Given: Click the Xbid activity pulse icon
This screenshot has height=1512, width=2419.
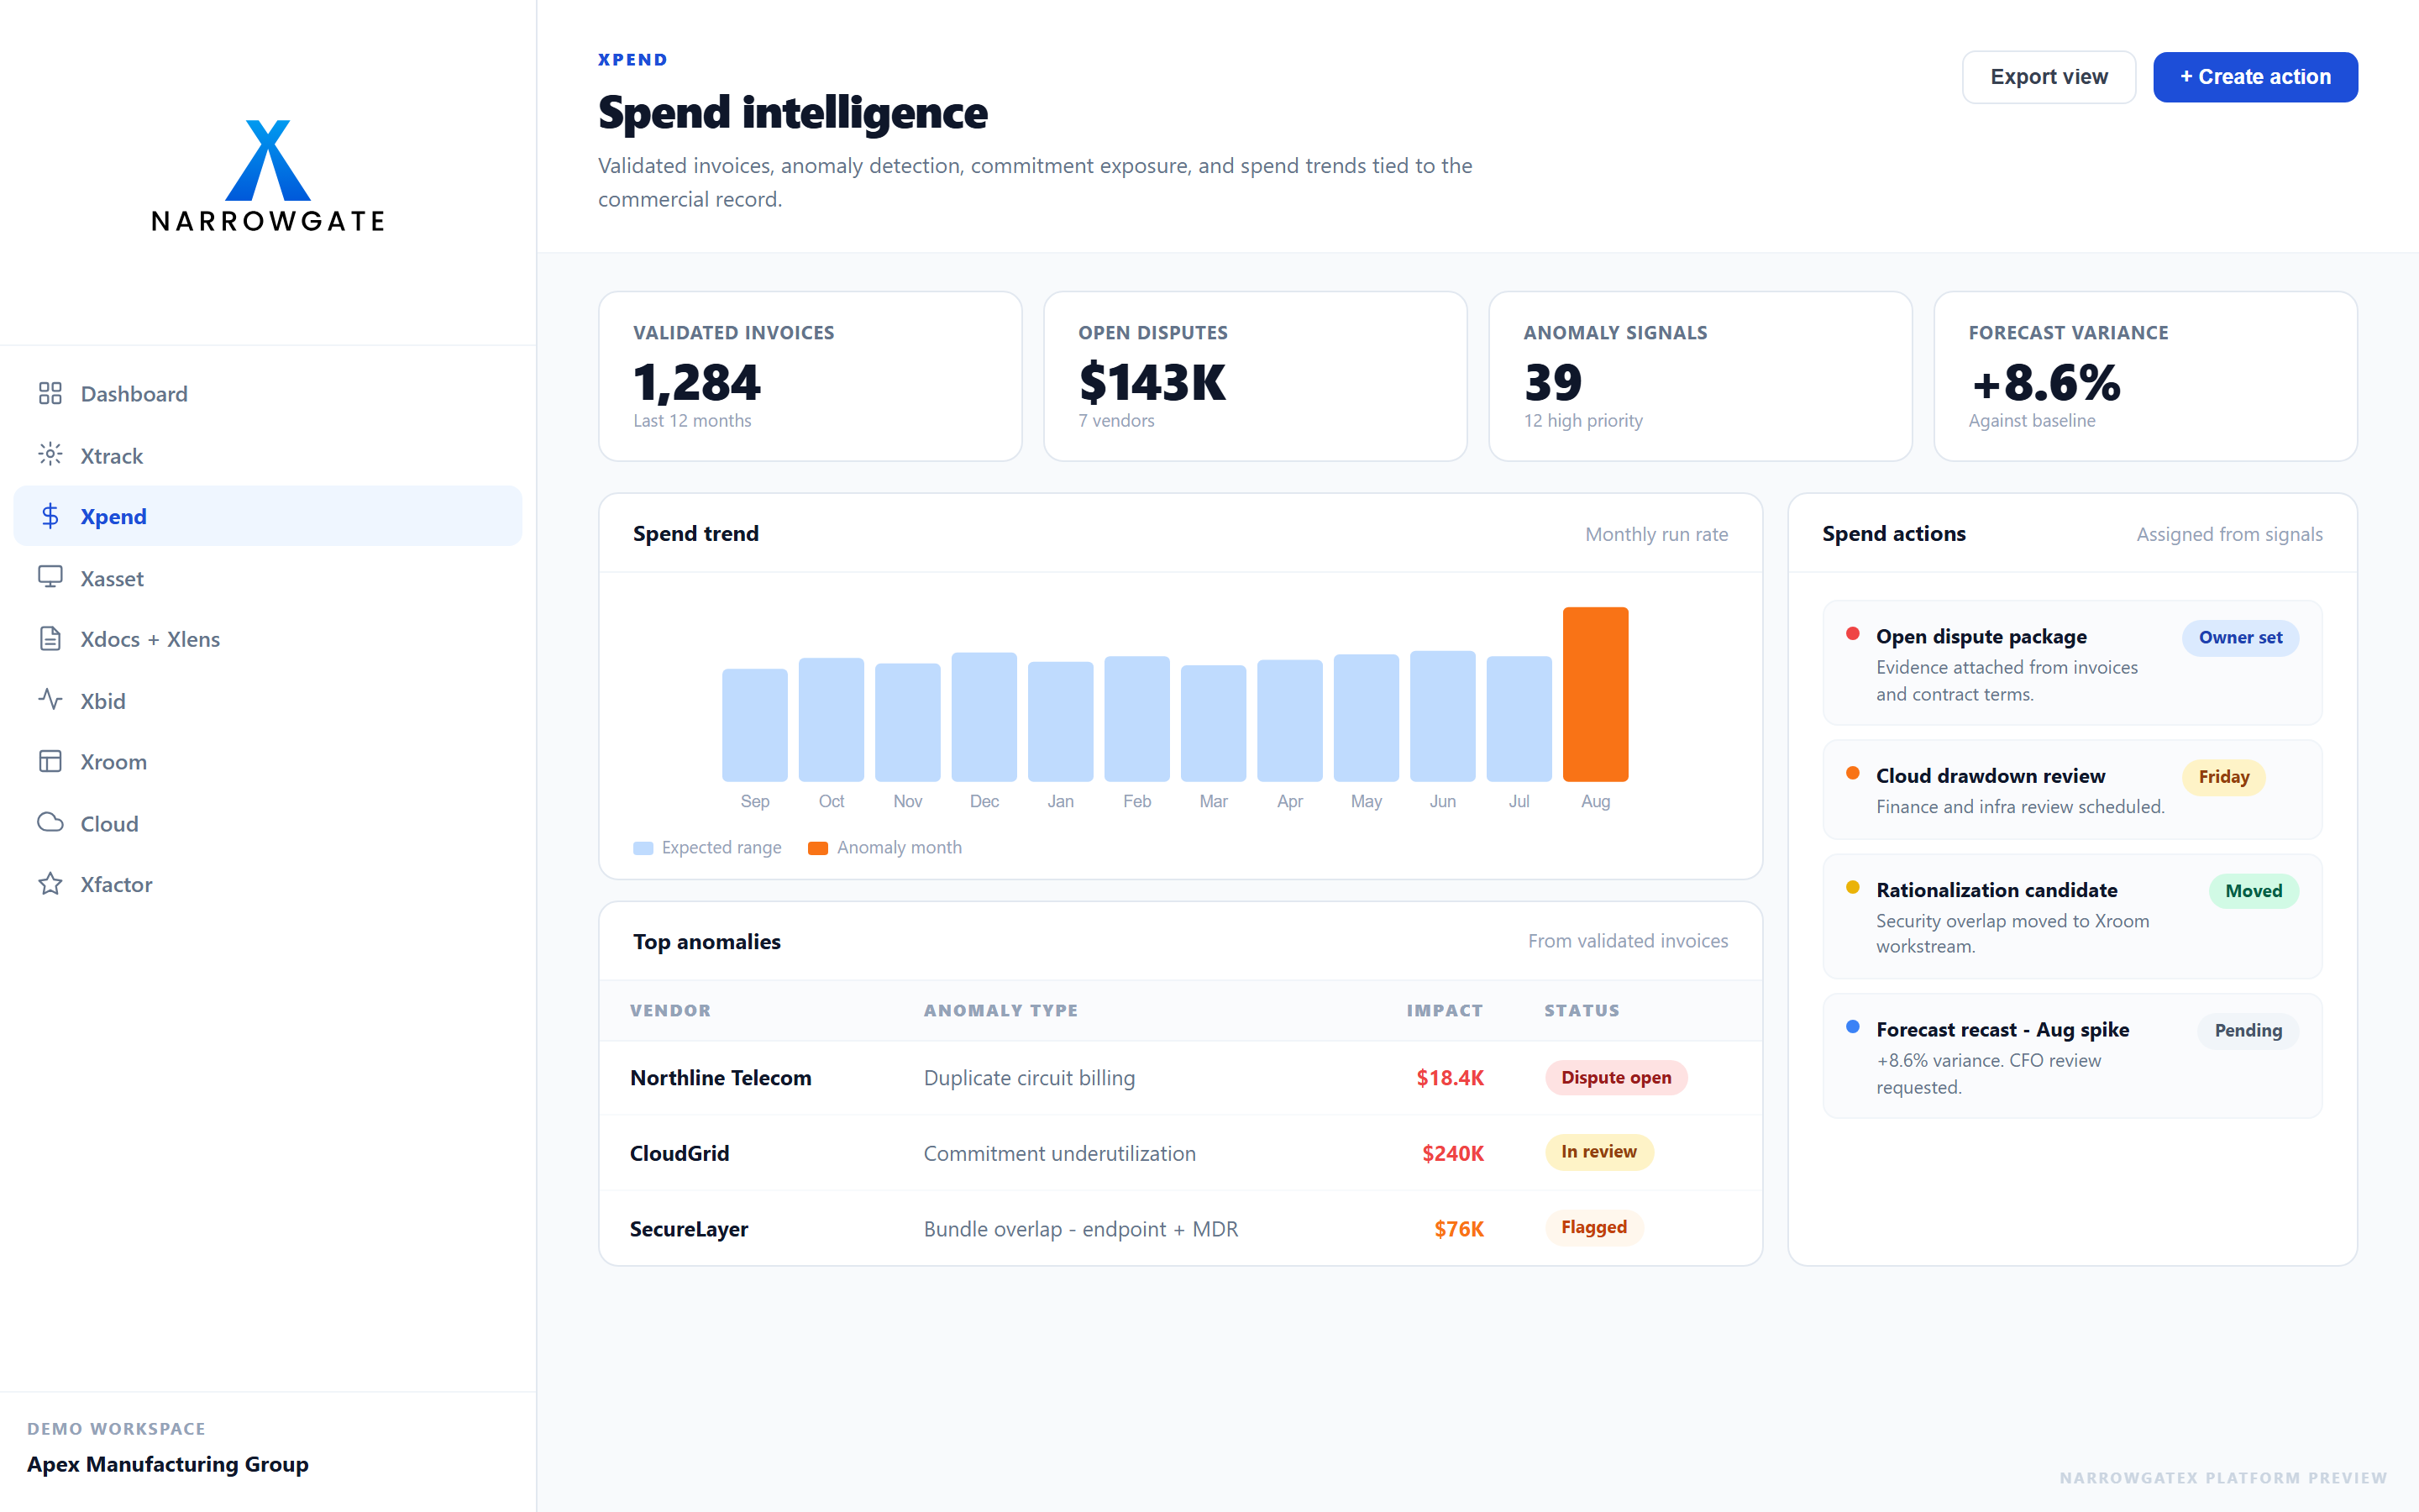Looking at the screenshot, I should point(50,700).
